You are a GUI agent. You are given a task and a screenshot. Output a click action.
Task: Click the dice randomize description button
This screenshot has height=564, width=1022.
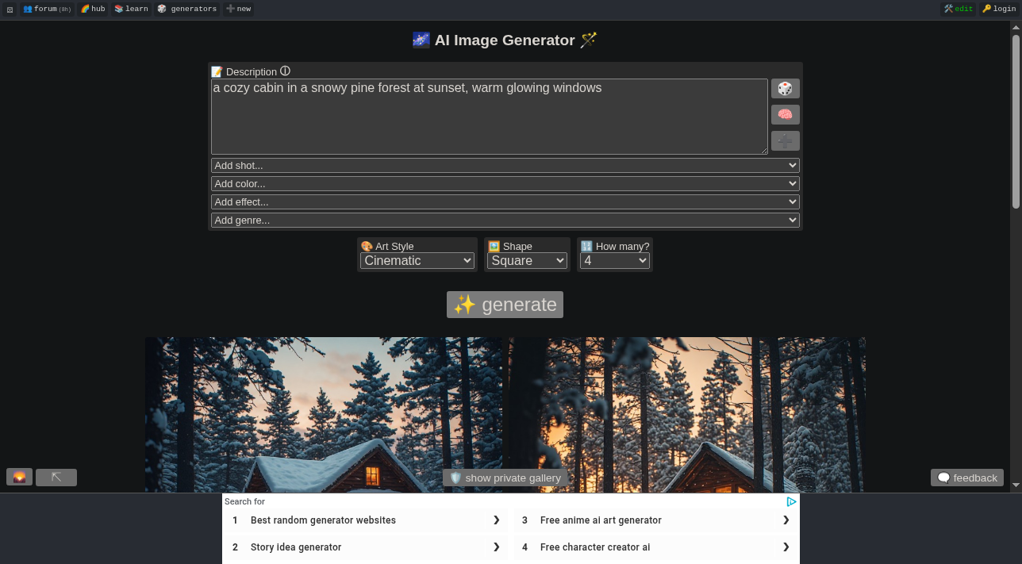[x=785, y=88]
